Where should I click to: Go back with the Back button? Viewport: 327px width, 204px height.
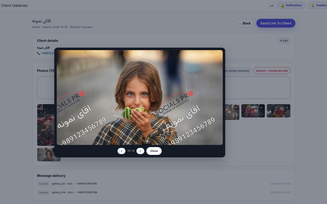point(245,23)
